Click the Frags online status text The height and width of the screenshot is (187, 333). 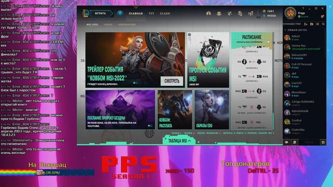click(304, 17)
